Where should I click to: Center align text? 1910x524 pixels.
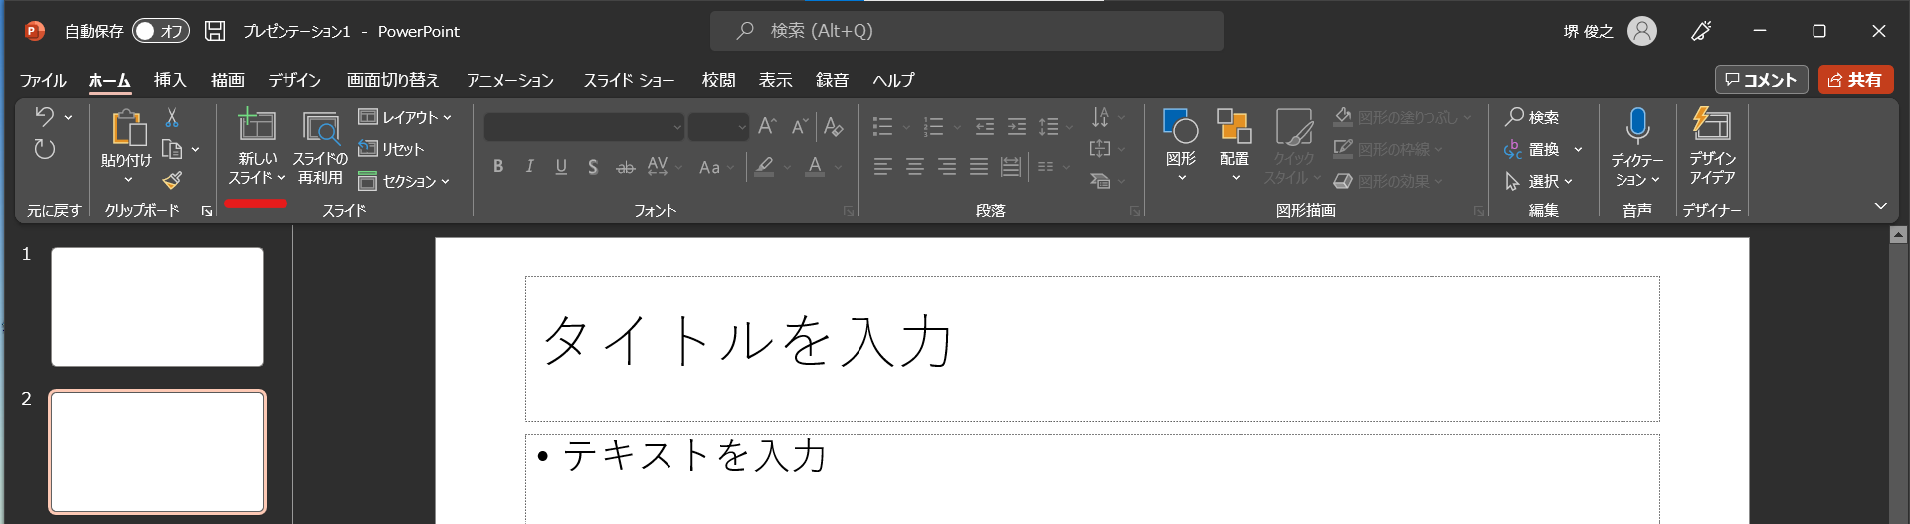coord(915,167)
